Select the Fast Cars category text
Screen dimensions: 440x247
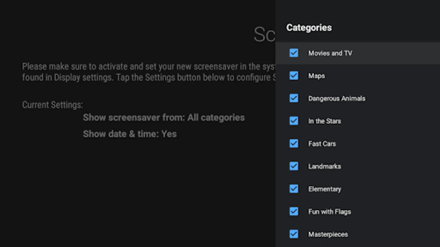(322, 144)
